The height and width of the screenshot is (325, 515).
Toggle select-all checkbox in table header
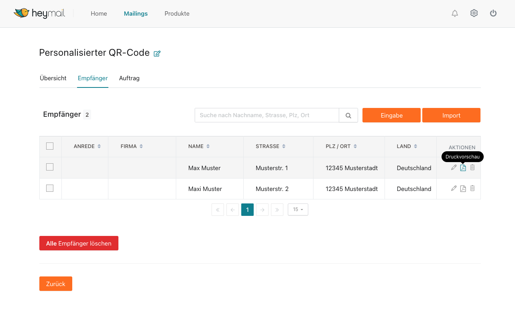click(50, 146)
